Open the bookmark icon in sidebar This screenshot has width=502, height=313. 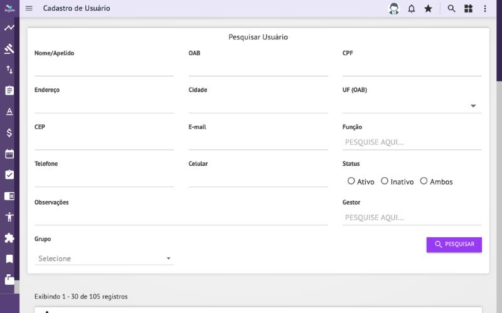[9, 259]
